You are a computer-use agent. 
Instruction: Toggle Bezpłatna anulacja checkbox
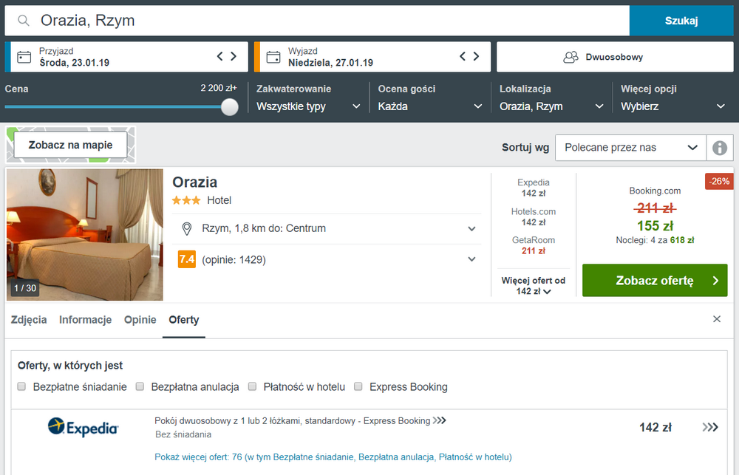140,386
